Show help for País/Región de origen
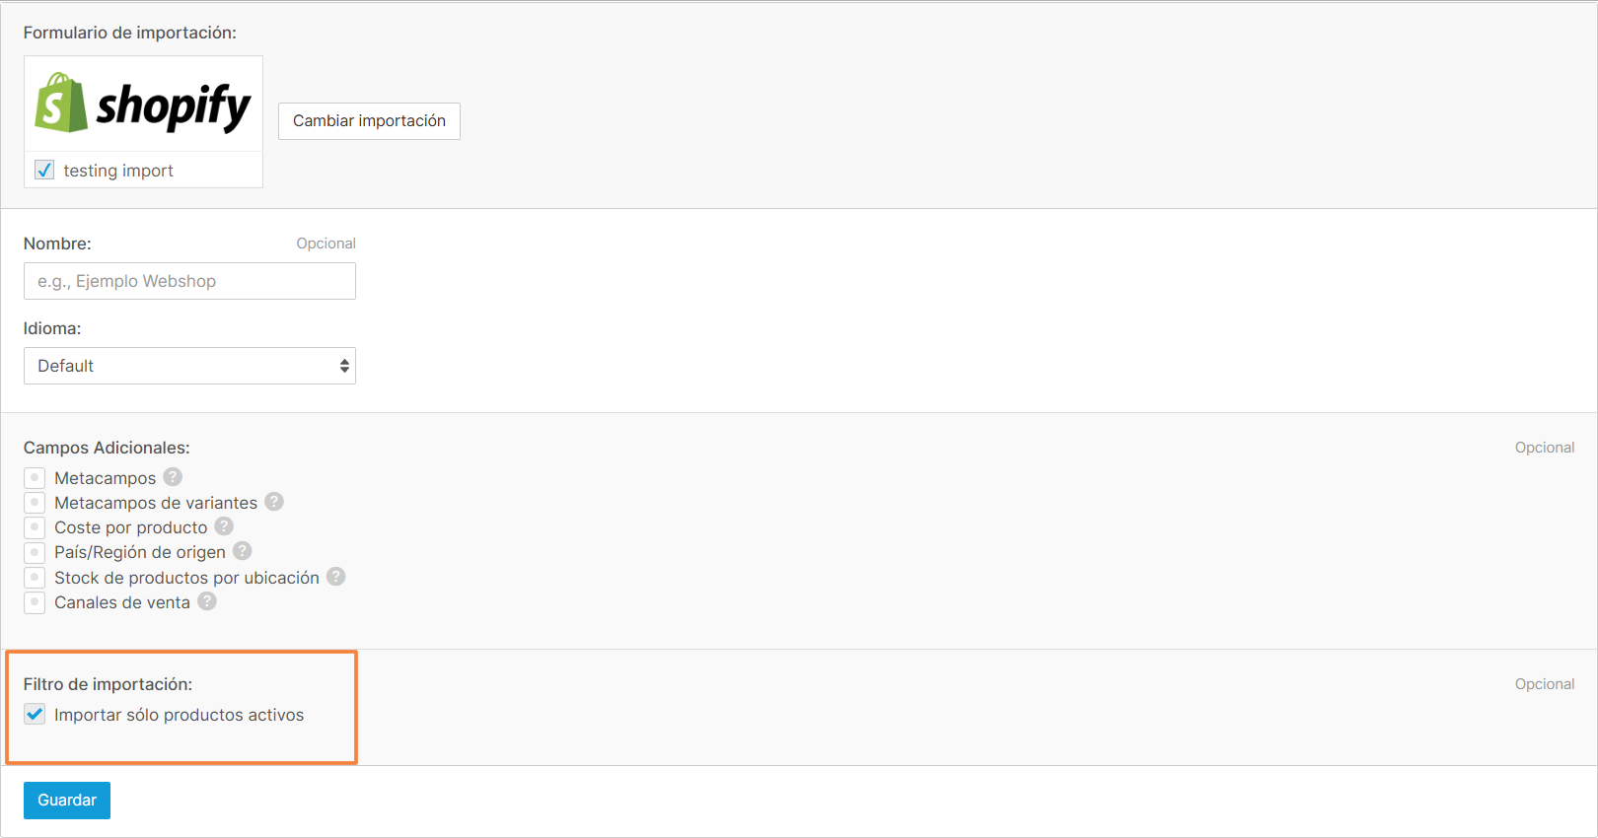The height and width of the screenshot is (838, 1598). coord(243,551)
